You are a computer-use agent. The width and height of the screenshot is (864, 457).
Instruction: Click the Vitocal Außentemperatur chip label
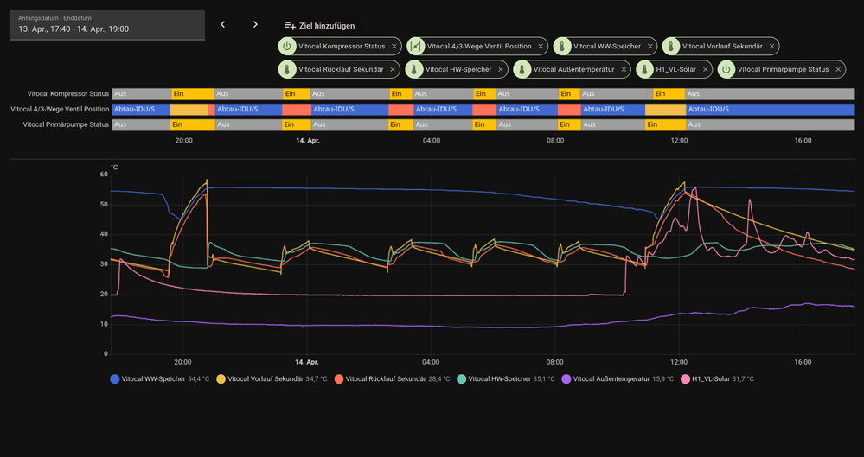coord(574,69)
